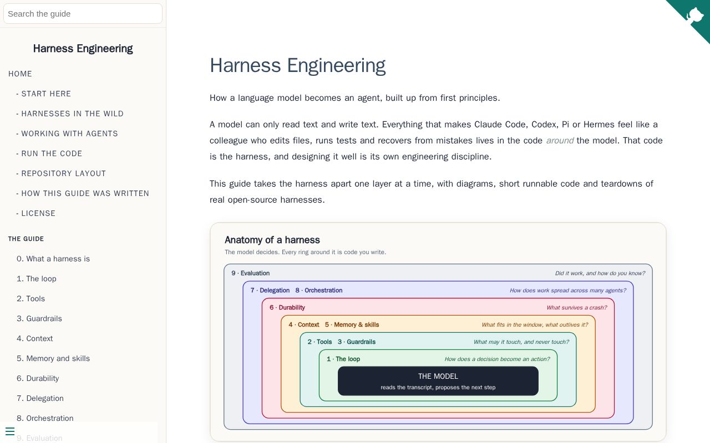Open the REPOSITORY LAYOUT link

point(63,173)
